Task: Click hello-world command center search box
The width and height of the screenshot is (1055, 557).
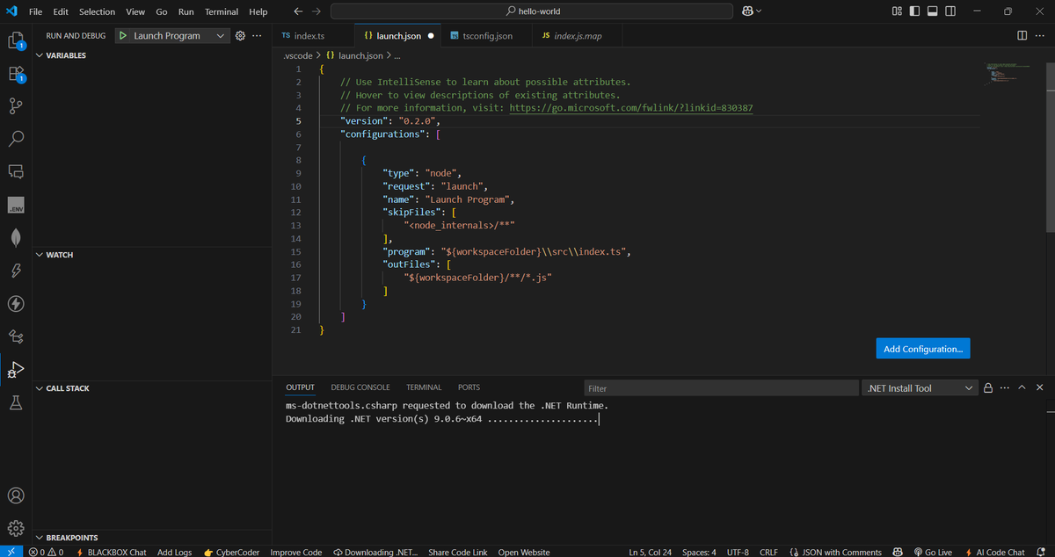Action: (532, 11)
